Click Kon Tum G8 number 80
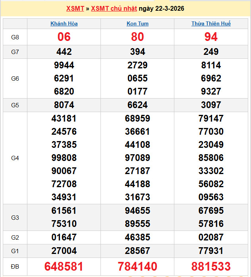Image resolution: width=251 pixels, height=277 pixels. [137, 37]
